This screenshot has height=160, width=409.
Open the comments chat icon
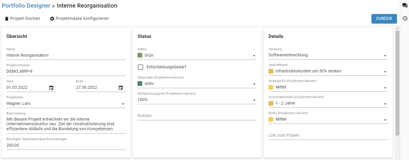[405, 6]
